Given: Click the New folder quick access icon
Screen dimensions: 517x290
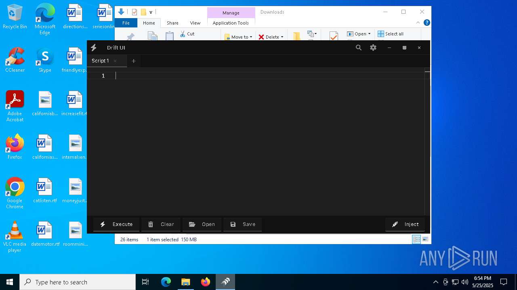Looking at the screenshot, I should point(143,12).
